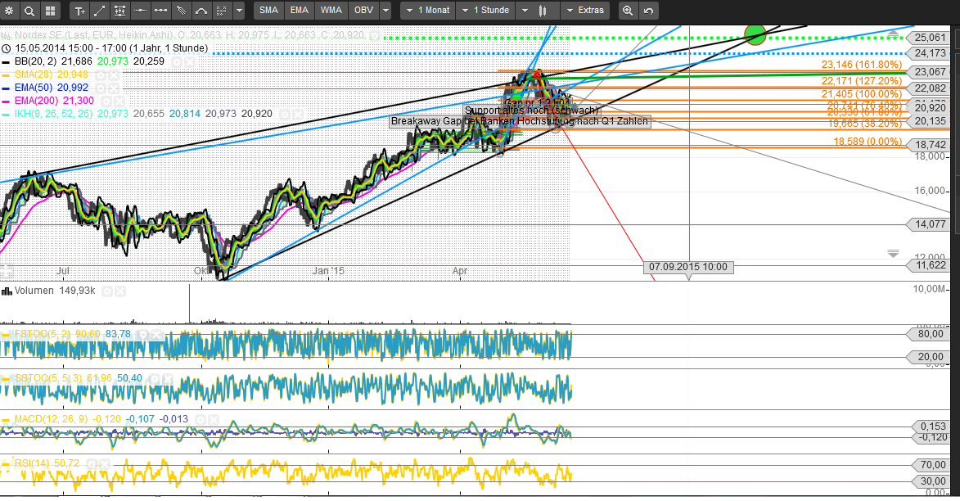The width and height of the screenshot is (960, 501).
Task: Select the trend line drawing tool
Action: [99, 11]
